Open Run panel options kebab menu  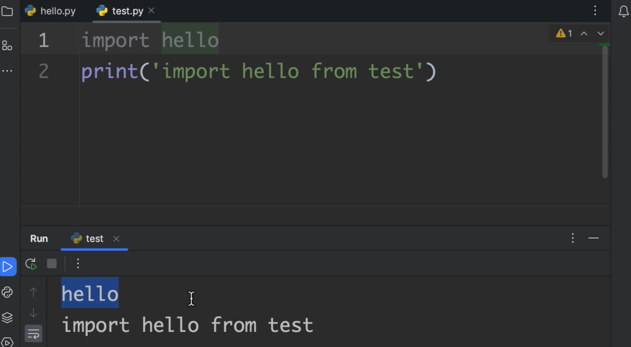[x=573, y=238]
